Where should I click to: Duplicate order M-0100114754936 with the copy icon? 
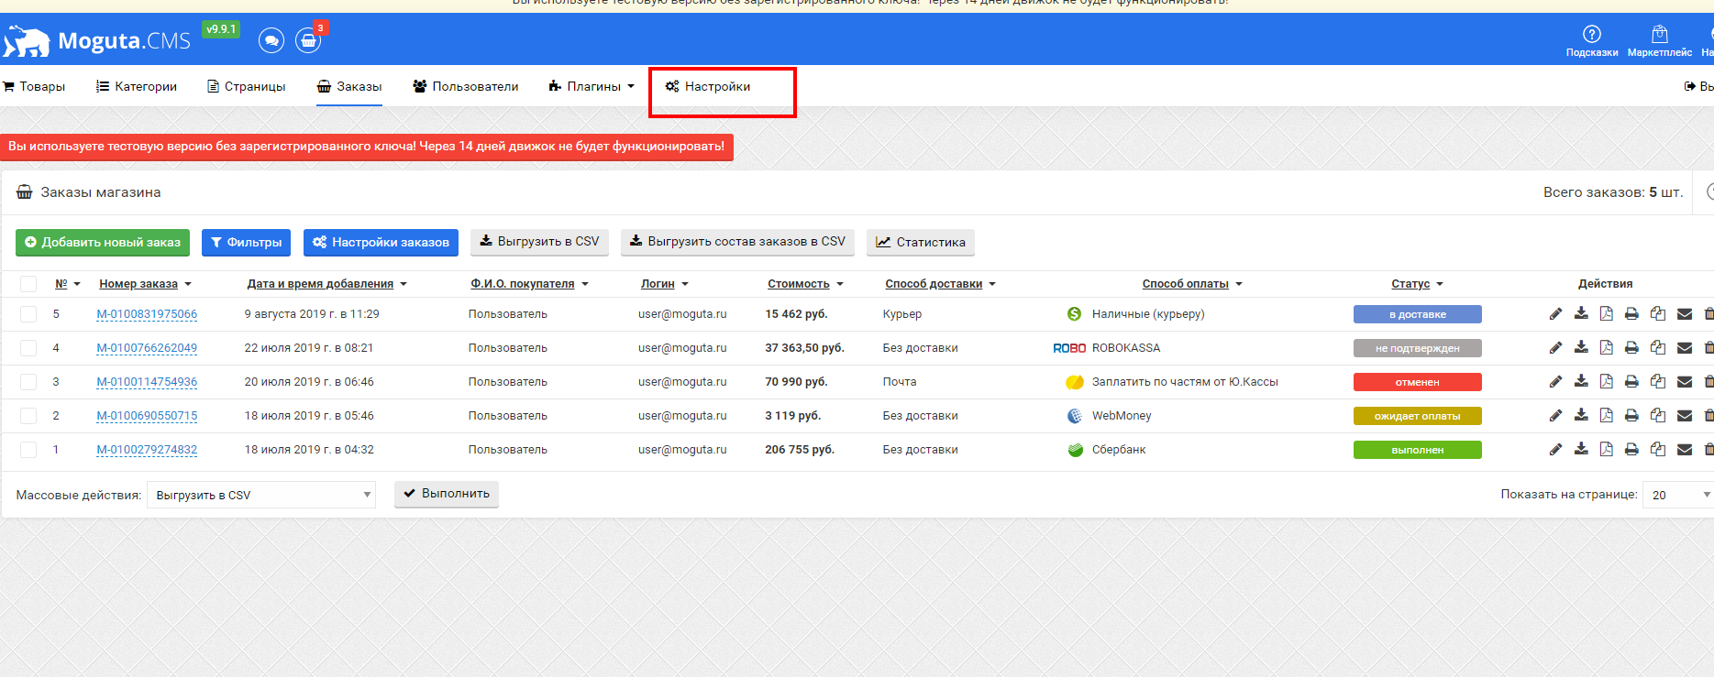click(x=1658, y=382)
